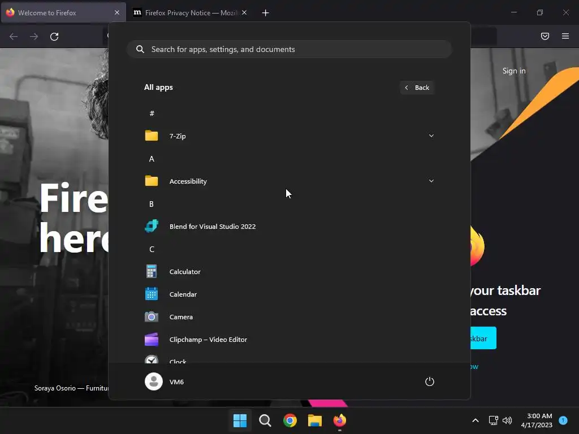Click the # letter header
579x434 pixels.
pos(152,113)
